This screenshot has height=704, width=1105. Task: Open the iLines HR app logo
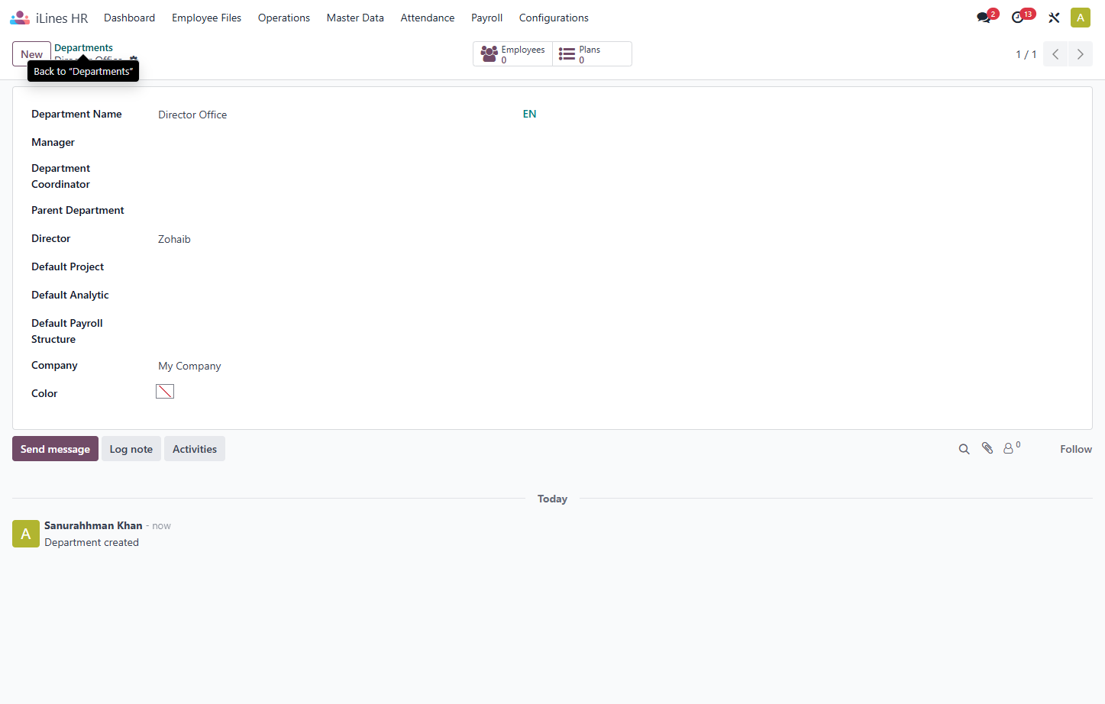click(20, 18)
